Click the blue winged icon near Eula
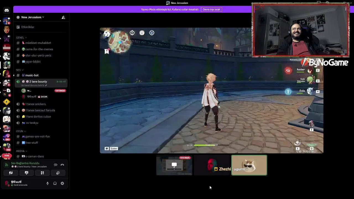 288,91
